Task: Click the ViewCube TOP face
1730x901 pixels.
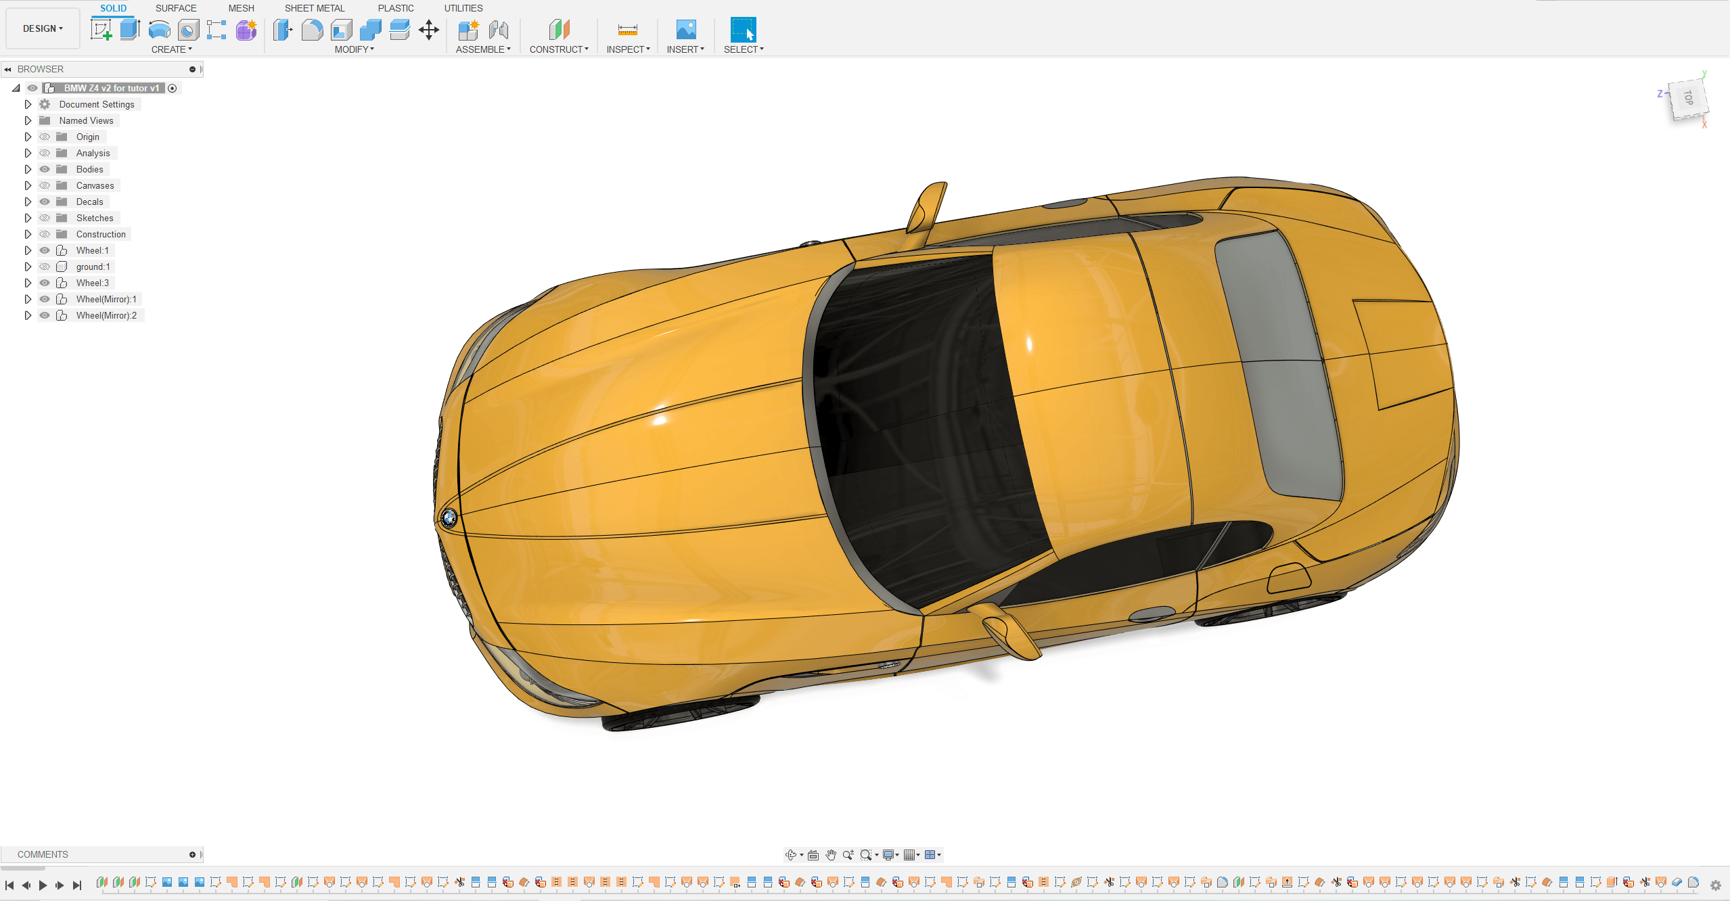Action: click(x=1689, y=99)
